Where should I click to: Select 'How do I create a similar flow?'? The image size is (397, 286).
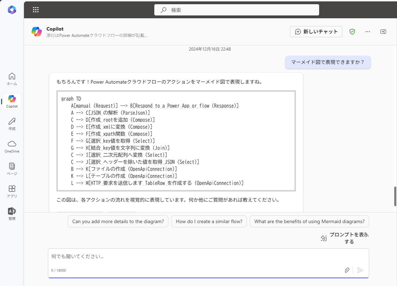point(209,221)
